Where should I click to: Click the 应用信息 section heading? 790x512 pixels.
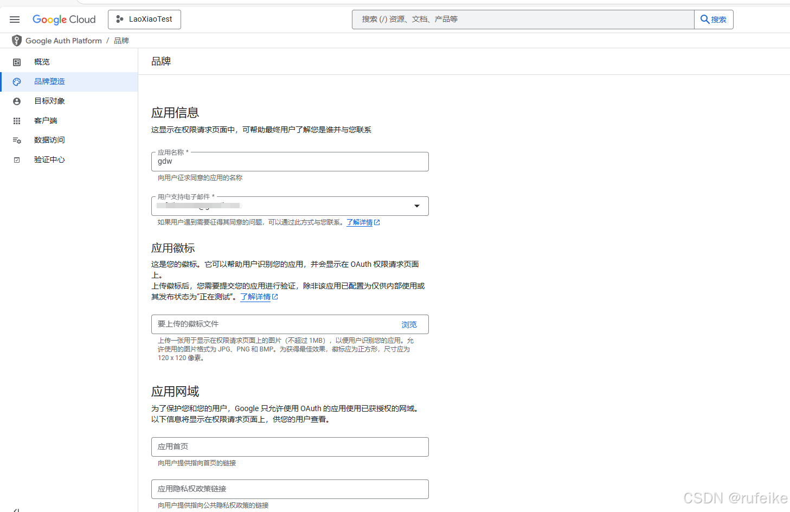tap(175, 113)
